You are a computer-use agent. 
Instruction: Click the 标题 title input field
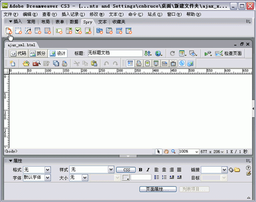pyautogui.click(x=115, y=53)
